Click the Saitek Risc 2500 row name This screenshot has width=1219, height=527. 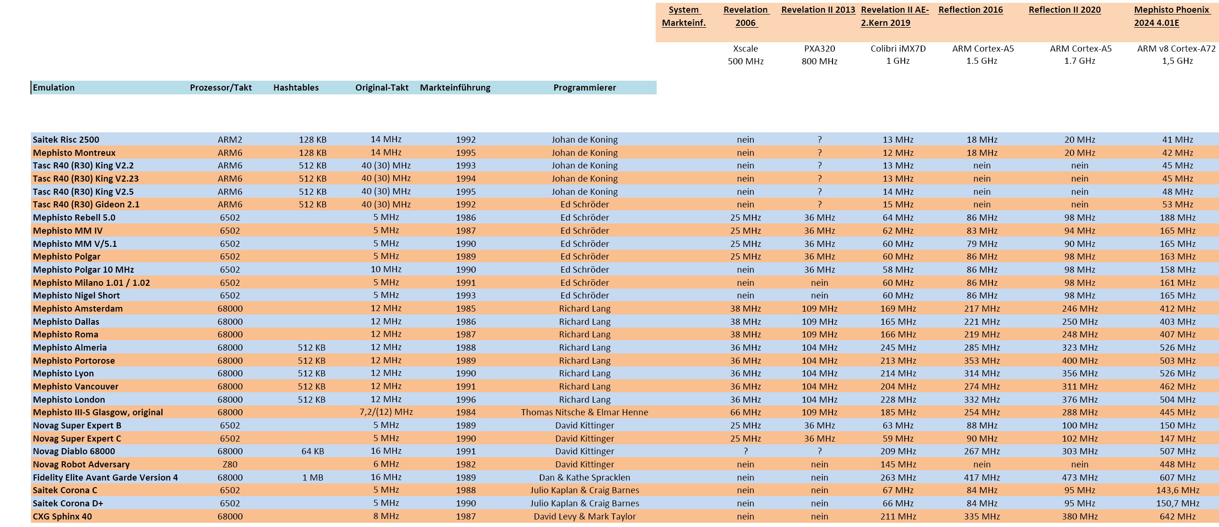66,140
